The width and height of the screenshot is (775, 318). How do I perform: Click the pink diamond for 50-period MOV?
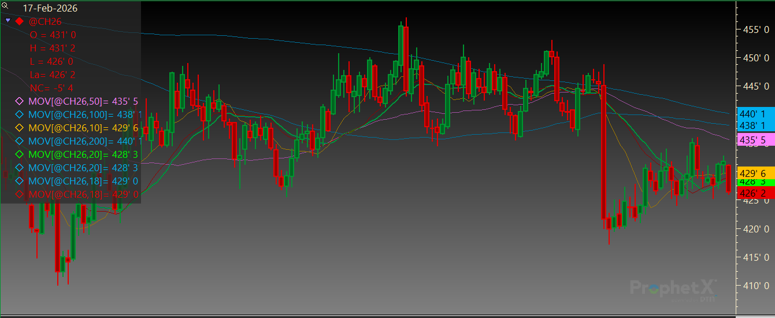tap(19, 101)
